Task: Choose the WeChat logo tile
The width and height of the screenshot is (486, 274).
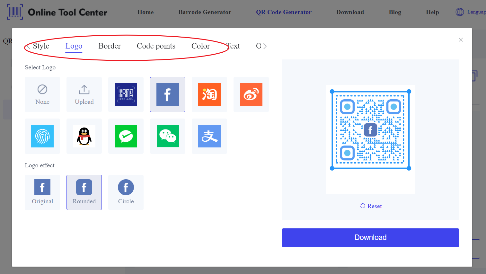Action: 168,136
